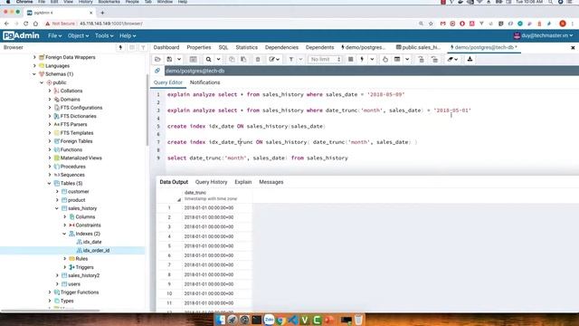Viewport: 579px width, 326px height.
Task: Switch to the Dependencies tab
Action: coord(281,47)
